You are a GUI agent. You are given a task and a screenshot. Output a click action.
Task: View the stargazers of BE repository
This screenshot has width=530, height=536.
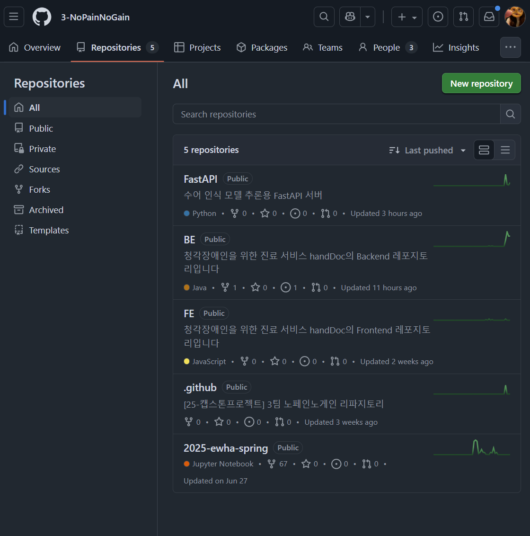click(259, 287)
